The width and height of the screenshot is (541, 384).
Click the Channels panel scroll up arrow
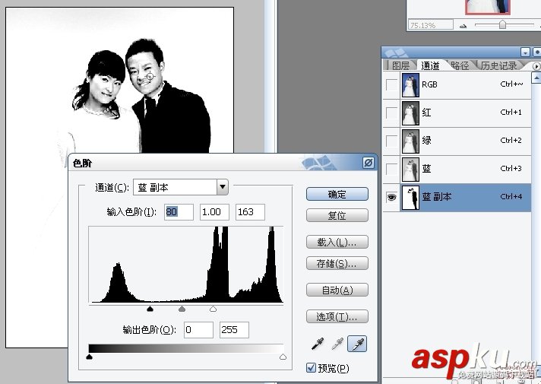click(536, 78)
